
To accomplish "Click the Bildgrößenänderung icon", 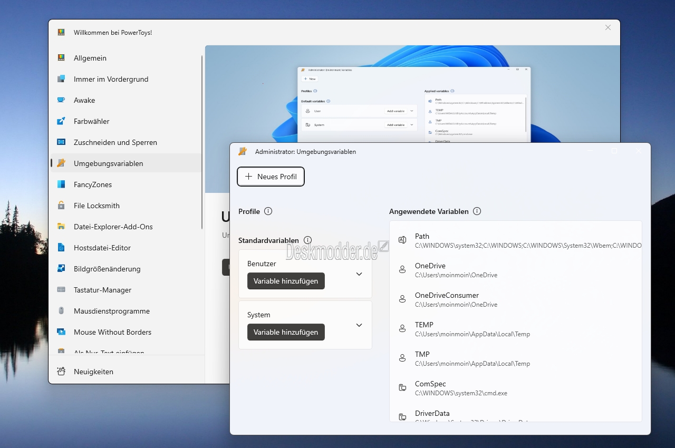I will tap(61, 269).
